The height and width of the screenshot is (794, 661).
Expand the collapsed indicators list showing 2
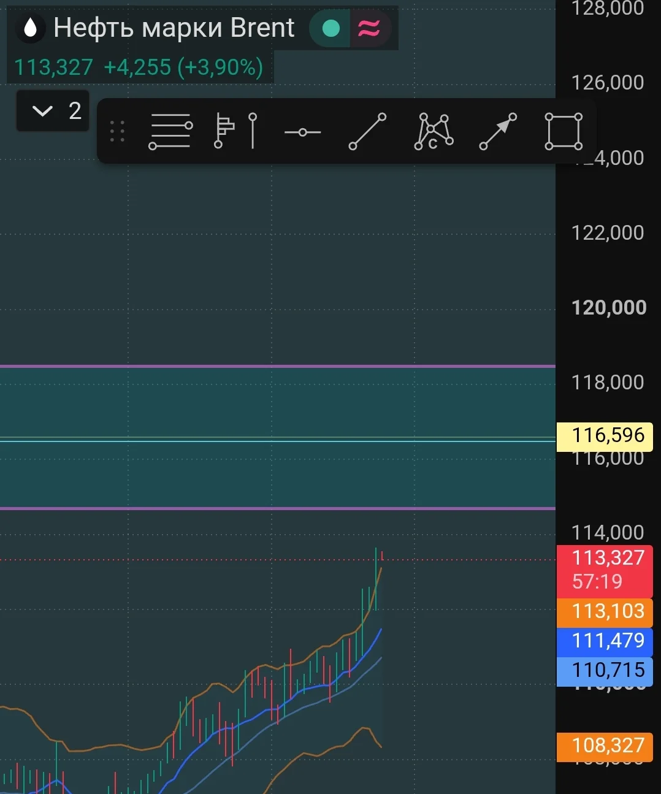53,111
